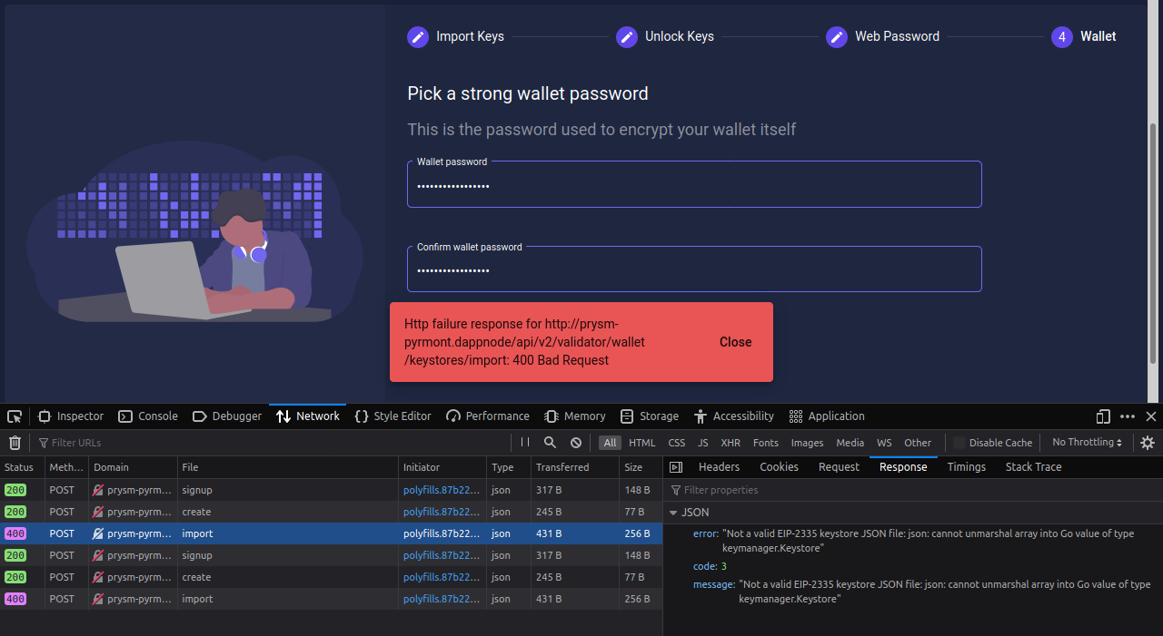This screenshot has width=1163, height=636.
Task: Close the Http failure notification
Action: coord(735,342)
